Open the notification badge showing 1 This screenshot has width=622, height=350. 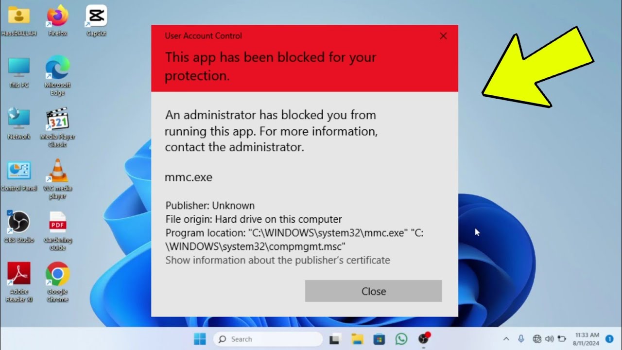(609, 339)
